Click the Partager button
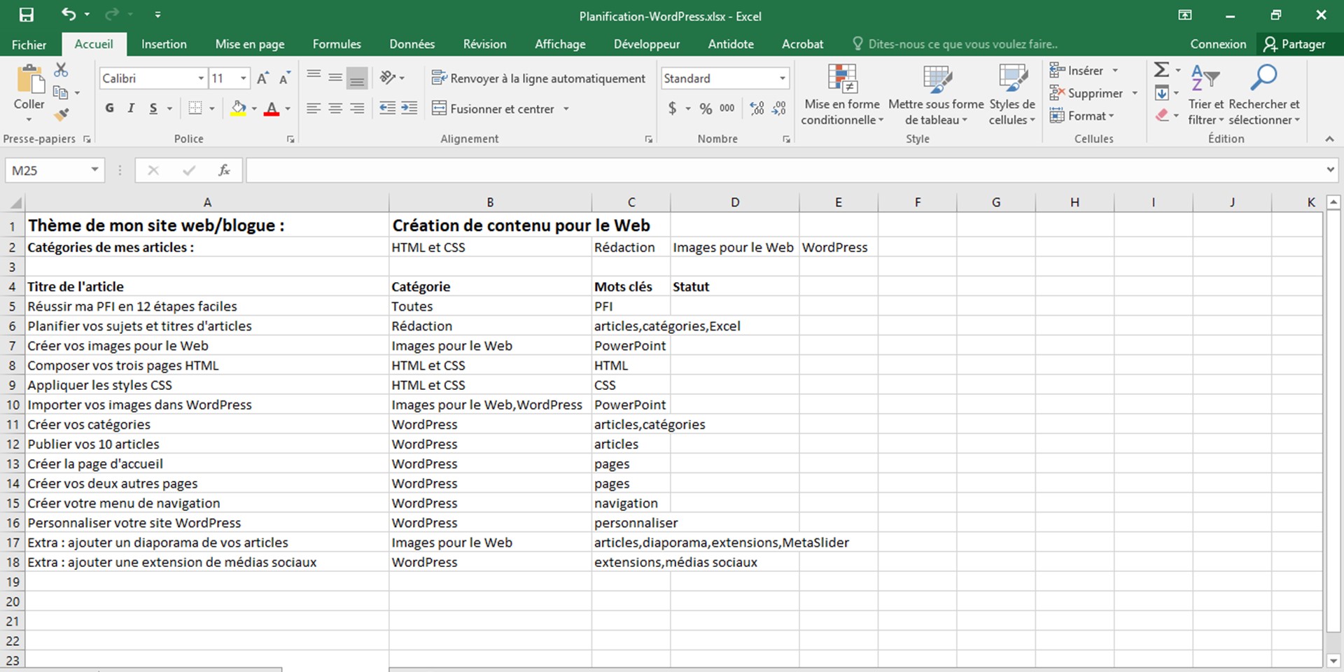 1294,44
